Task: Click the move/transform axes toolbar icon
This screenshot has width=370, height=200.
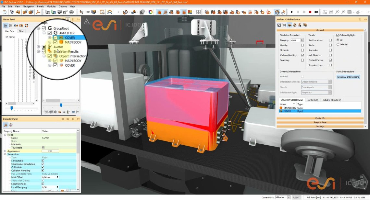Action: (81, 12)
